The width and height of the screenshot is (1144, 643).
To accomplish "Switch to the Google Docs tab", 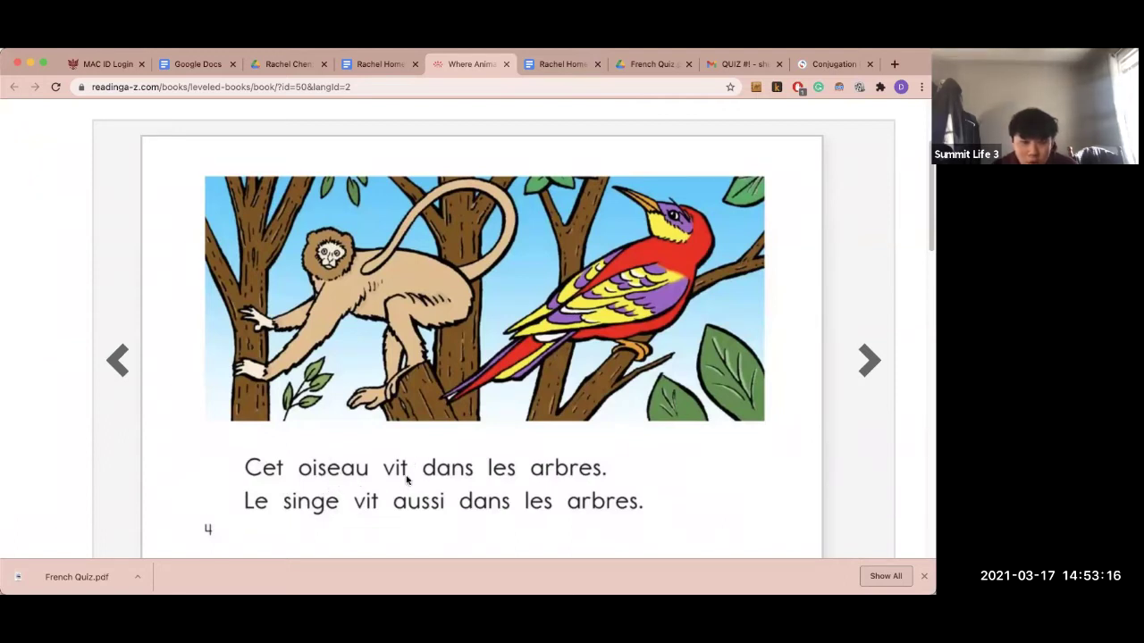I will [197, 64].
